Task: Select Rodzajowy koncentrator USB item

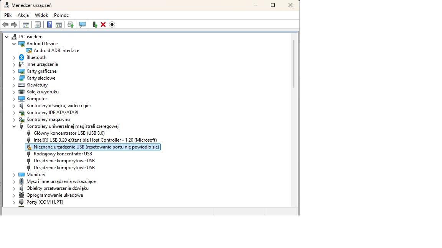Action: point(63,154)
